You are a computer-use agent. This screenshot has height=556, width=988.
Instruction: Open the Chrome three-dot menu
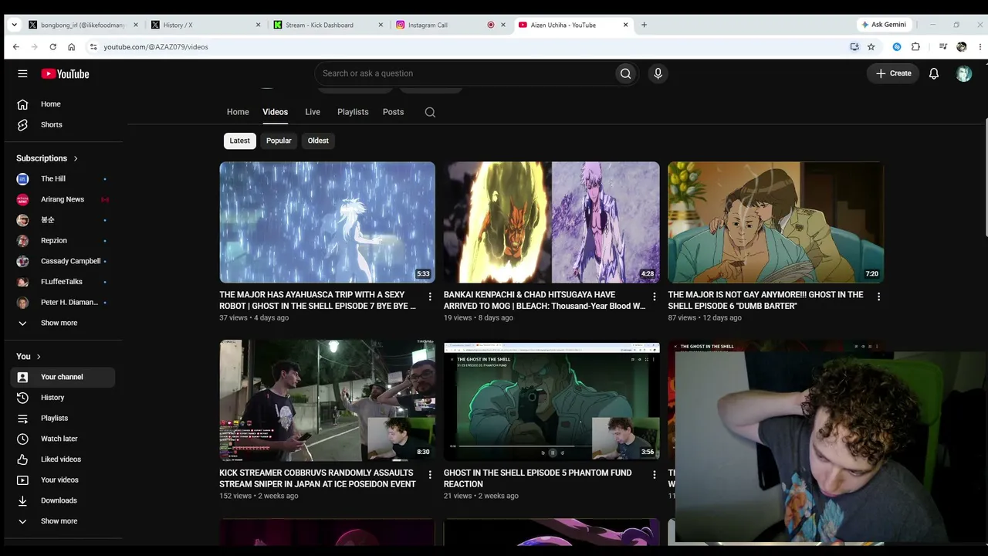click(980, 46)
